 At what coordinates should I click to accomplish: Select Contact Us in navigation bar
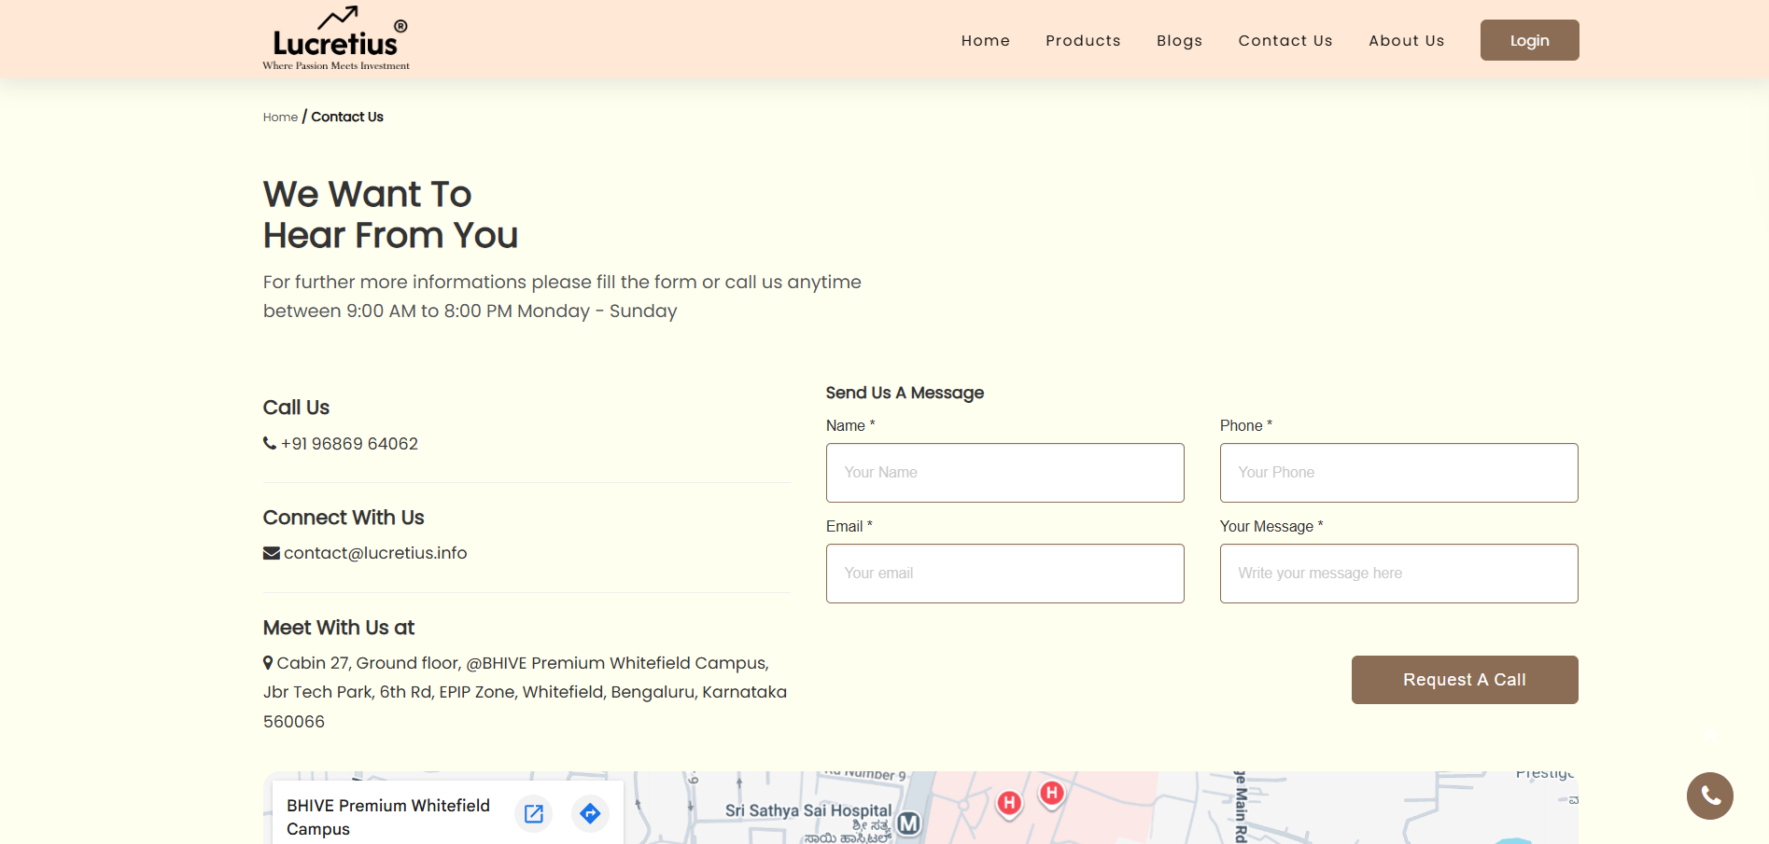click(1285, 41)
